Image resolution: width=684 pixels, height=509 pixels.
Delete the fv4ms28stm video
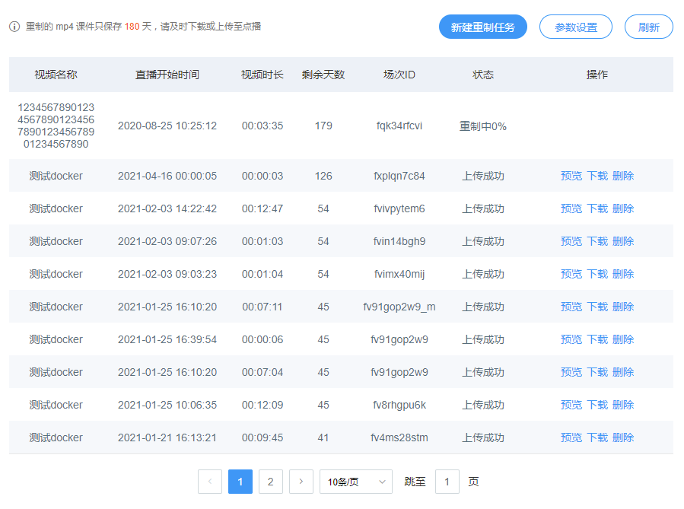[623, 437]
